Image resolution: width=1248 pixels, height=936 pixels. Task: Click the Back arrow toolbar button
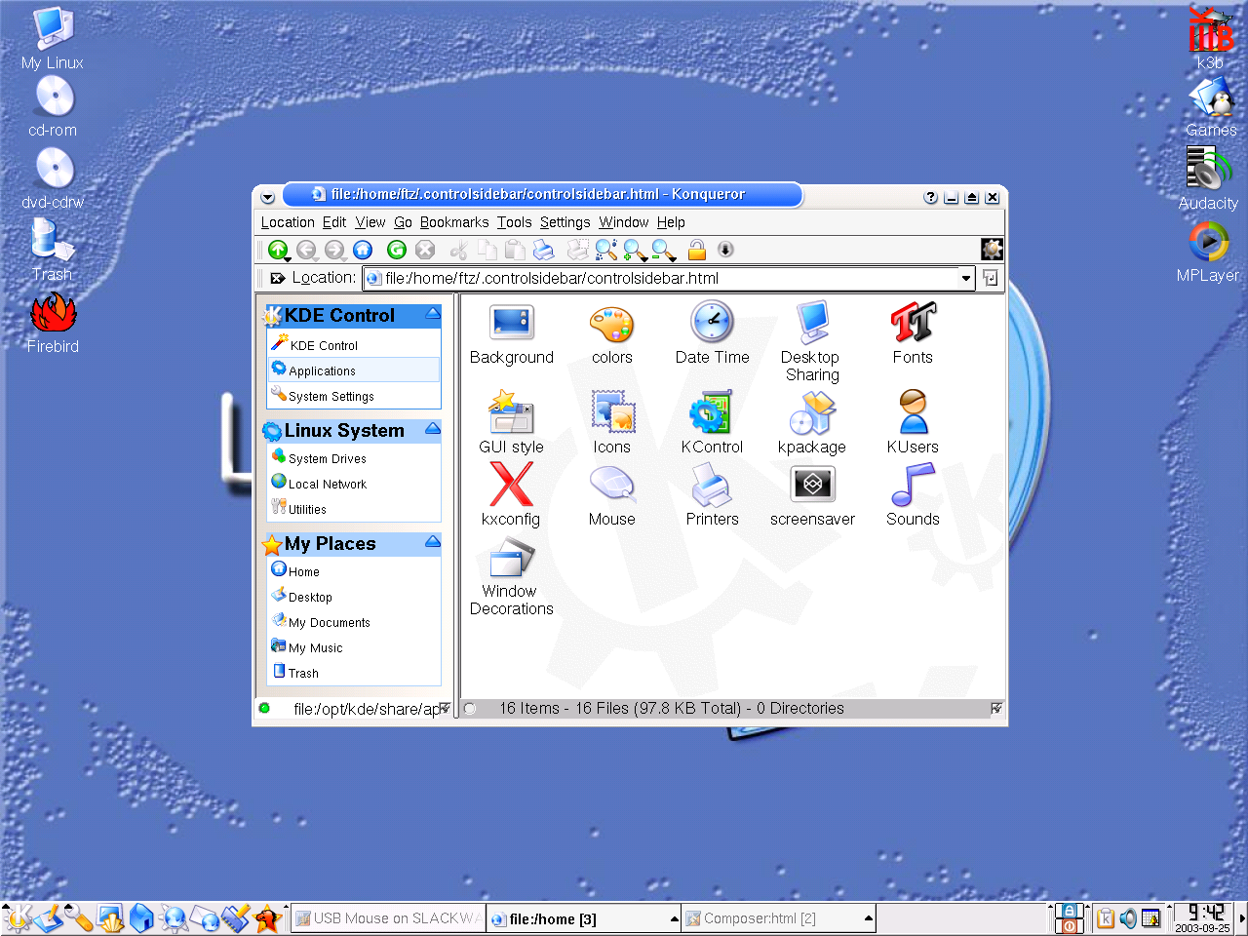[x=307, y=250]
